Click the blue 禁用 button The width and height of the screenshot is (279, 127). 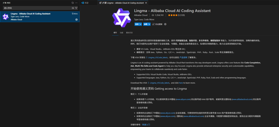137,24
